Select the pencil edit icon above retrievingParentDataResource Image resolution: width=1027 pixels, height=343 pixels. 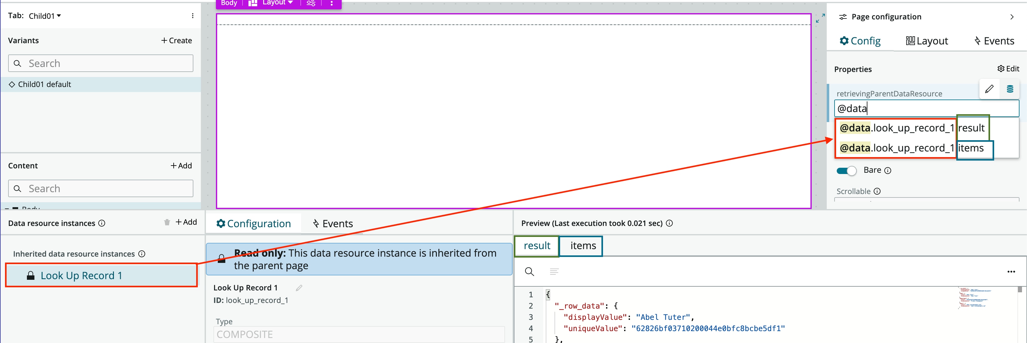click(x=989, y=89)
